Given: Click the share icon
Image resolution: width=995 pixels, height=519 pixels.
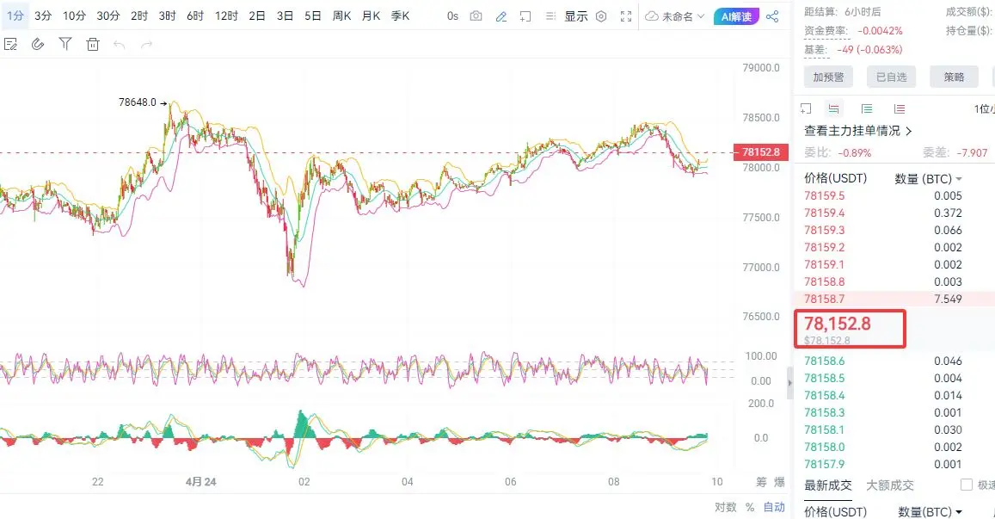Looking at the screenshot, I should [772, 16].
